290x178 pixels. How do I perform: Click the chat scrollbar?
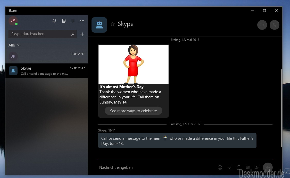tap(281, 108)
